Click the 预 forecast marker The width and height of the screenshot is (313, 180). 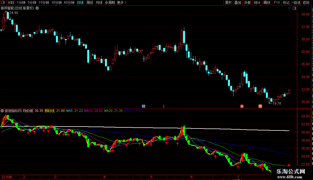coord(260,106)
